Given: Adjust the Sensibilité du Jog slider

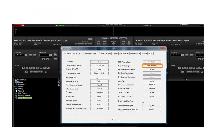Looking at the screenshot, I should [97, 77].
